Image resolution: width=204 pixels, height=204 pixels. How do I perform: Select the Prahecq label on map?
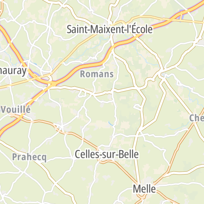point(29,157)
